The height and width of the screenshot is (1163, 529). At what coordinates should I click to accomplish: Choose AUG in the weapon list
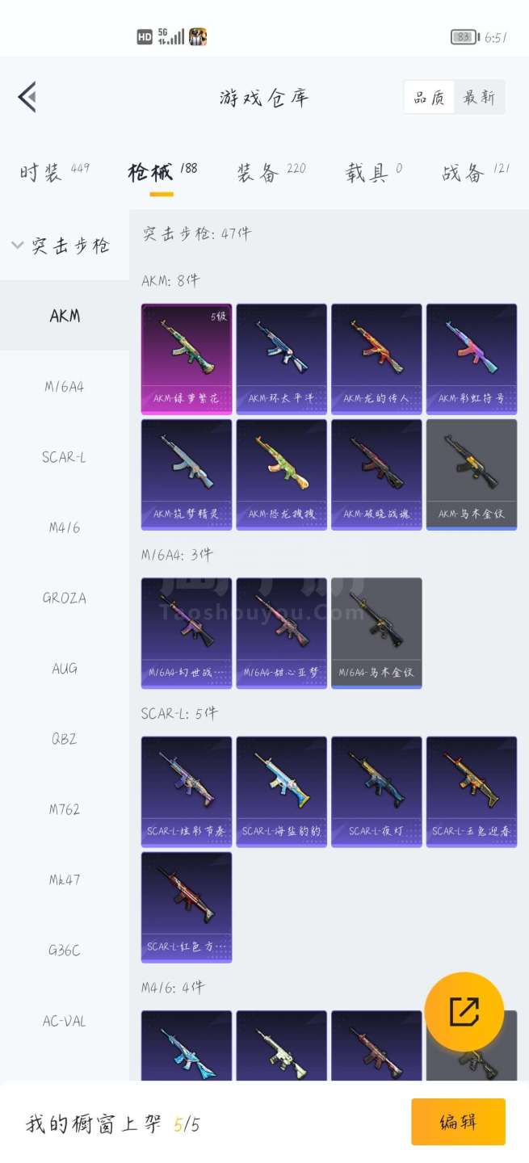(65, 669)
